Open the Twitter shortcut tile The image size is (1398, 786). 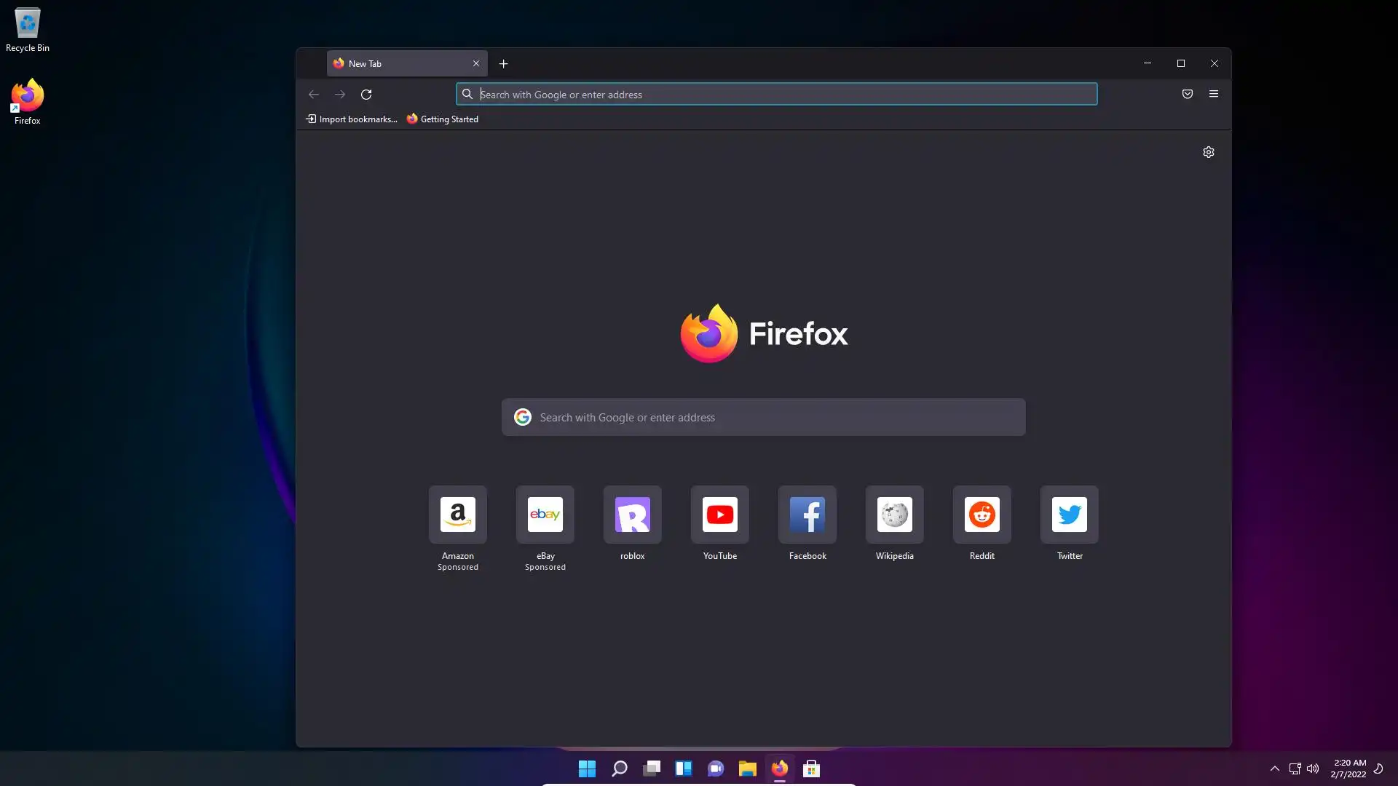[1069, 515]
